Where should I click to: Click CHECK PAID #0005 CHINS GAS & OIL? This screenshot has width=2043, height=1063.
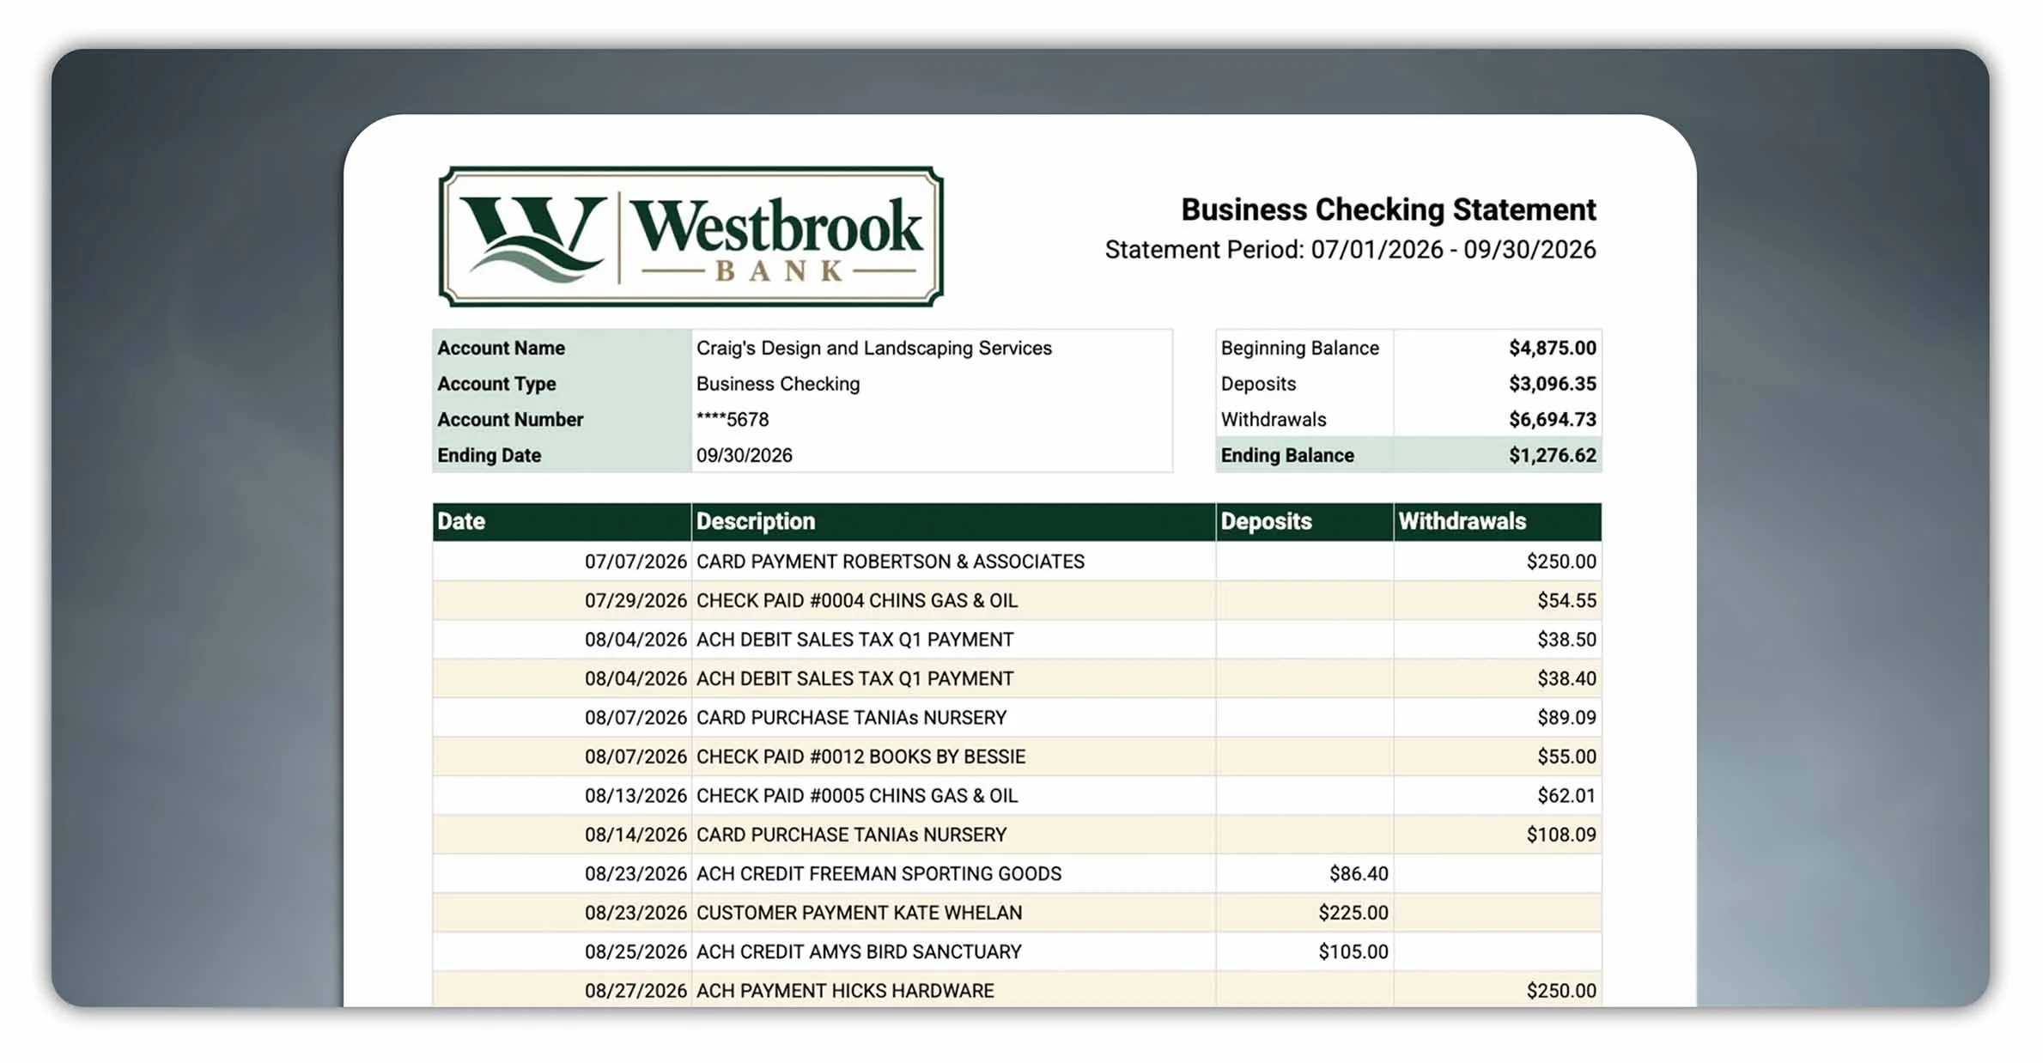[856, 796]
